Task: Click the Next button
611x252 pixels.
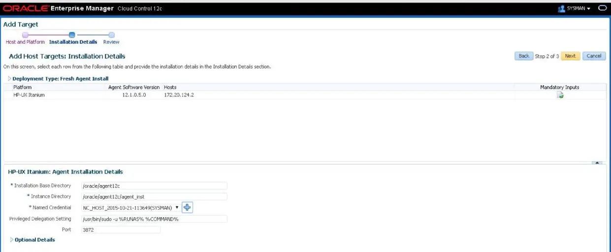Action: coord(570,56)
